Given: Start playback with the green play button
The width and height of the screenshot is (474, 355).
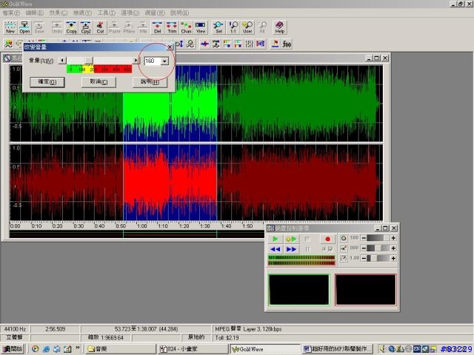Looking at the screenshot, I should tap(276, 239).
